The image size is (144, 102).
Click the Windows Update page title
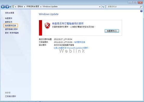[49, 14]
